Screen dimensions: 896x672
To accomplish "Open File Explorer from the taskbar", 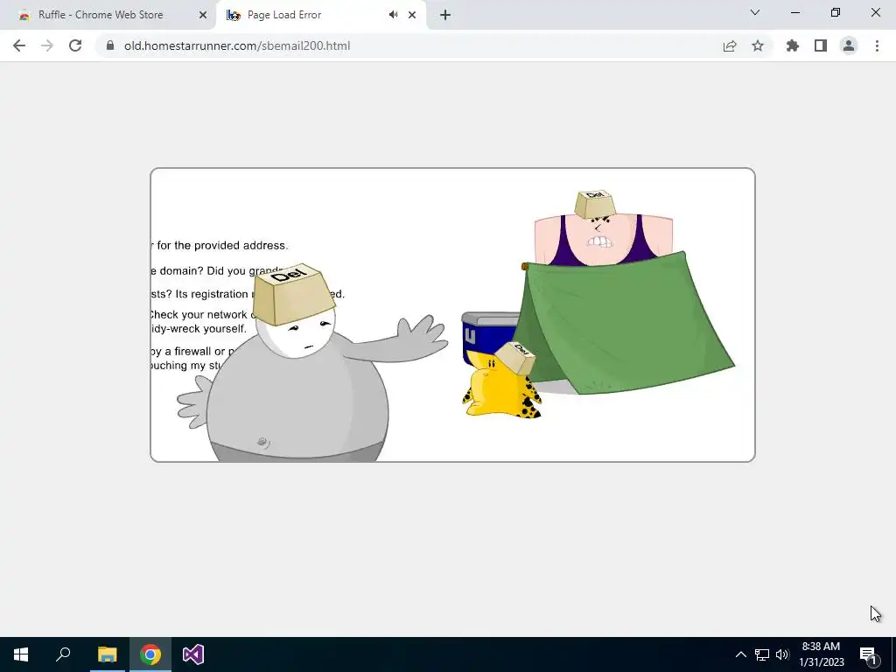I will [107, 654].
